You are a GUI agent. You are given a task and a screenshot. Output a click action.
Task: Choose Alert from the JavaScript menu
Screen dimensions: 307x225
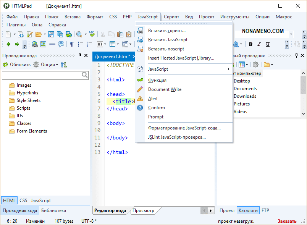(x=153, y=99)
